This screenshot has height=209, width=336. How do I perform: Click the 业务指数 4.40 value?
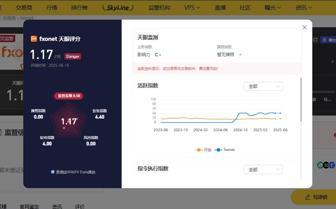[x=100, y=117]
